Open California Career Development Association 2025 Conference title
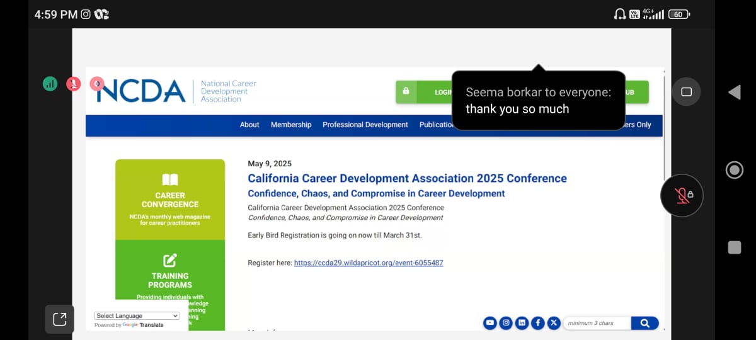This screenshot has height=340, width=756. [407, 178]
